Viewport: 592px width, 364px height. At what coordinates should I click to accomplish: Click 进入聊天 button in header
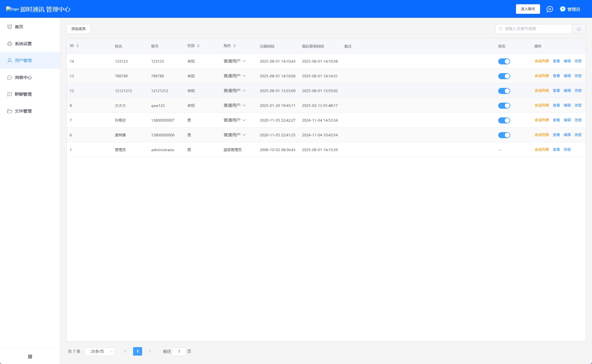coord(528,9)
